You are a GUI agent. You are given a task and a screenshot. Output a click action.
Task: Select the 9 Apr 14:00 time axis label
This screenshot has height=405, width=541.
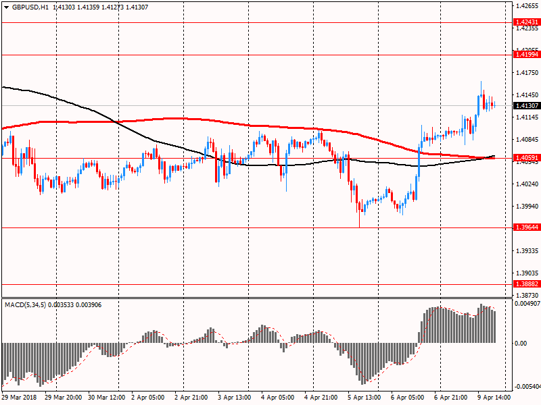pyautogui.click(x=494, y=398)
